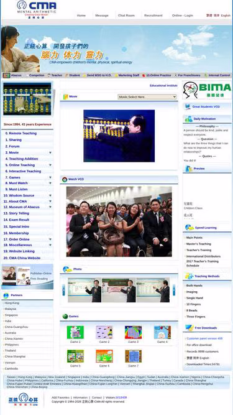The height and width of the screenshot is (415, 233).
Task: Open the Internal Control toolbar link
Action: coord(219,75)
